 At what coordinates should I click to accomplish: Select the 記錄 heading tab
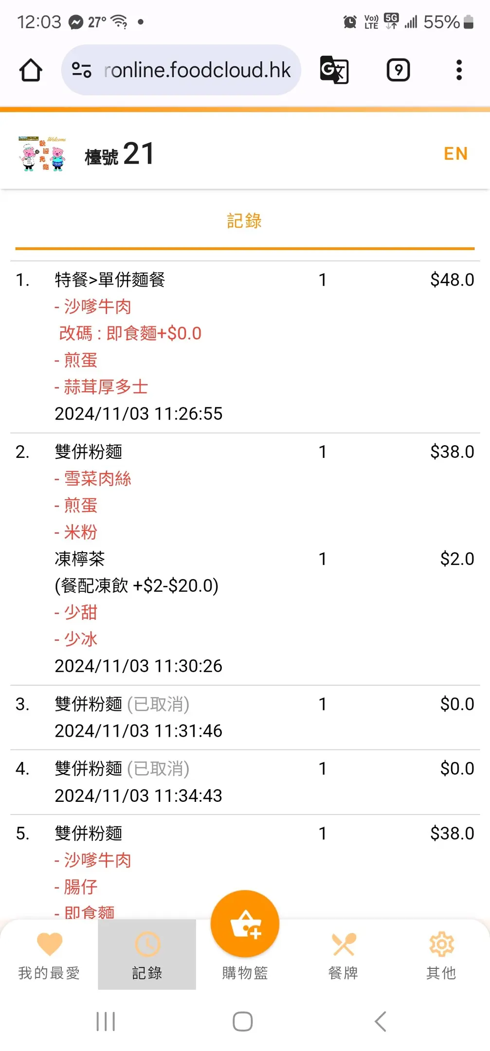coord(244,221)
